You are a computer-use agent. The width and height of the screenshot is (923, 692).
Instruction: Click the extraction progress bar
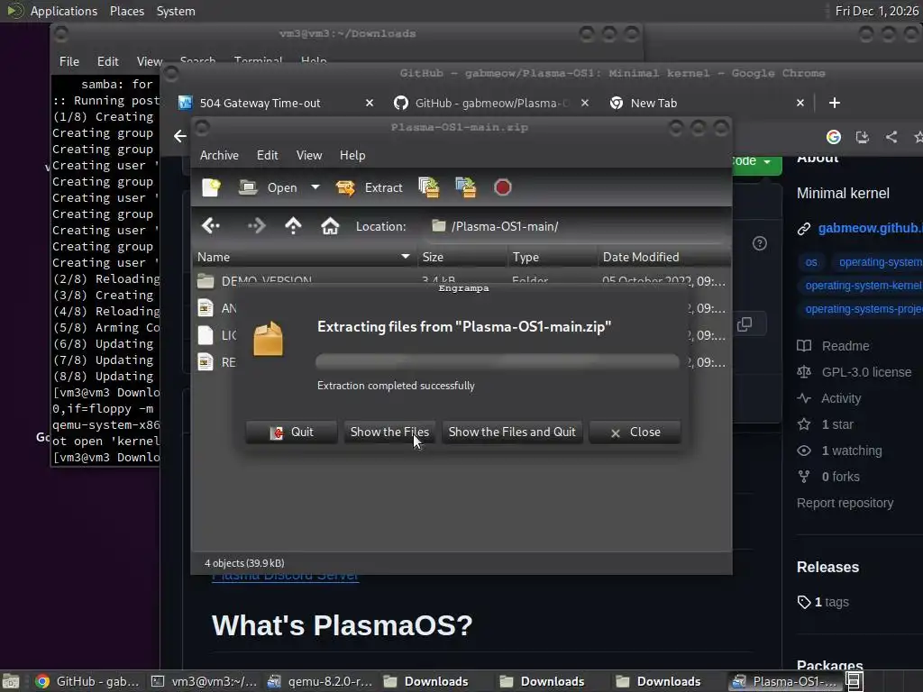pos(498,361)
